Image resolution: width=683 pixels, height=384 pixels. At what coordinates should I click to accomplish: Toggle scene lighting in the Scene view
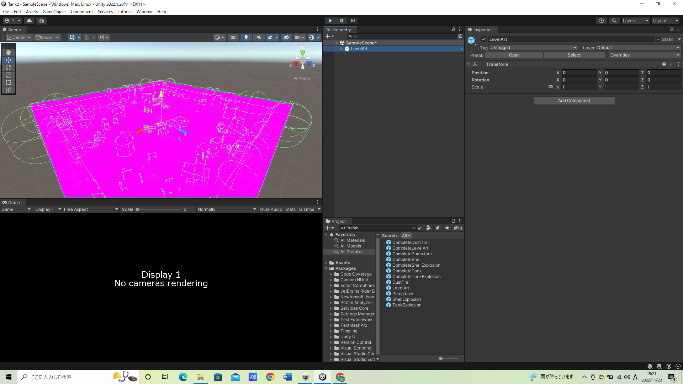coord(246,37)
